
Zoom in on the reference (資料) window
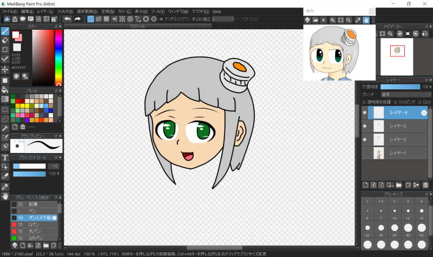pyautogui.click(x=332, y=20)
